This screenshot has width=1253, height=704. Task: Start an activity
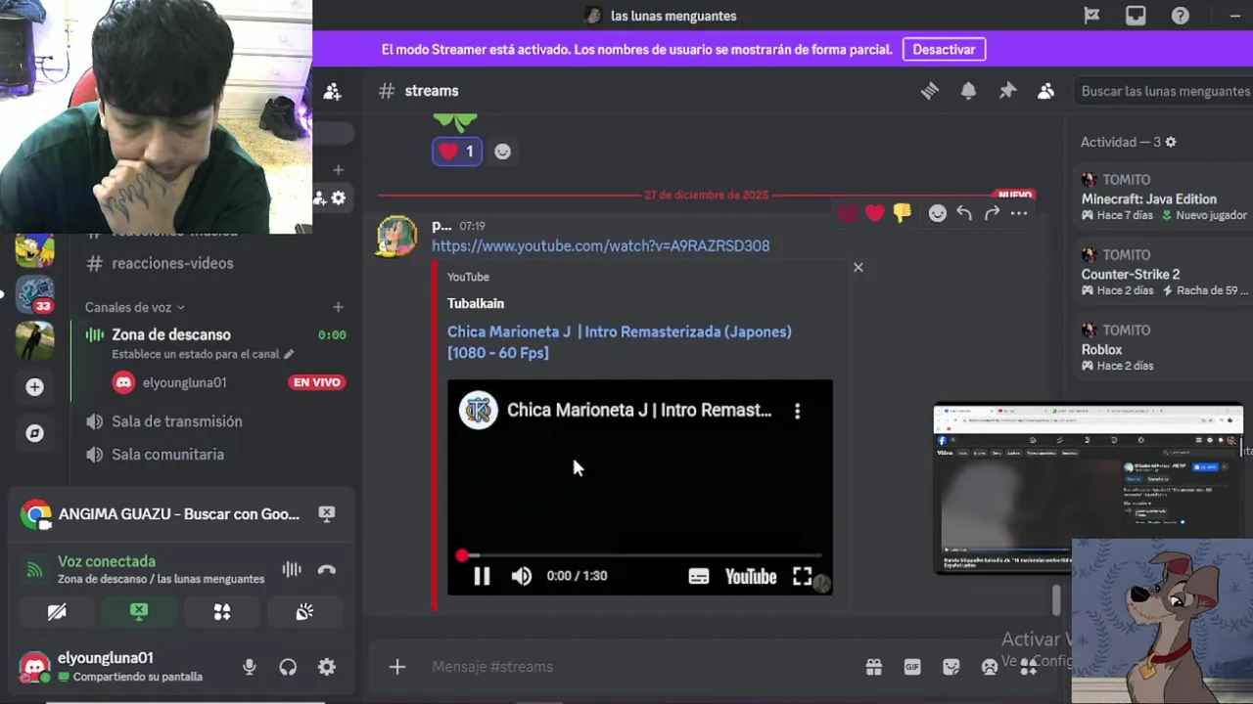click(222, 612)
